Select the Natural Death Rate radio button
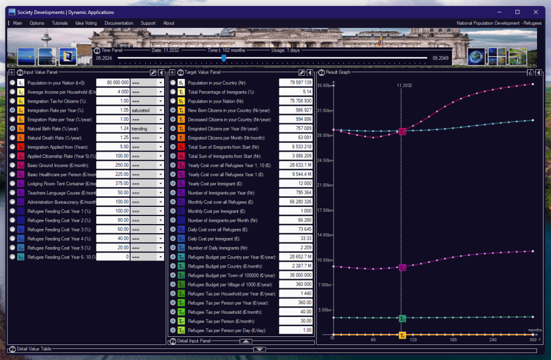Image resolution: width=551 pixels, height=360 pixels. [12, 138]
